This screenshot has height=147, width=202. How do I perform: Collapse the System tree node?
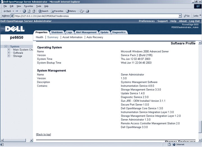(6, 46)
